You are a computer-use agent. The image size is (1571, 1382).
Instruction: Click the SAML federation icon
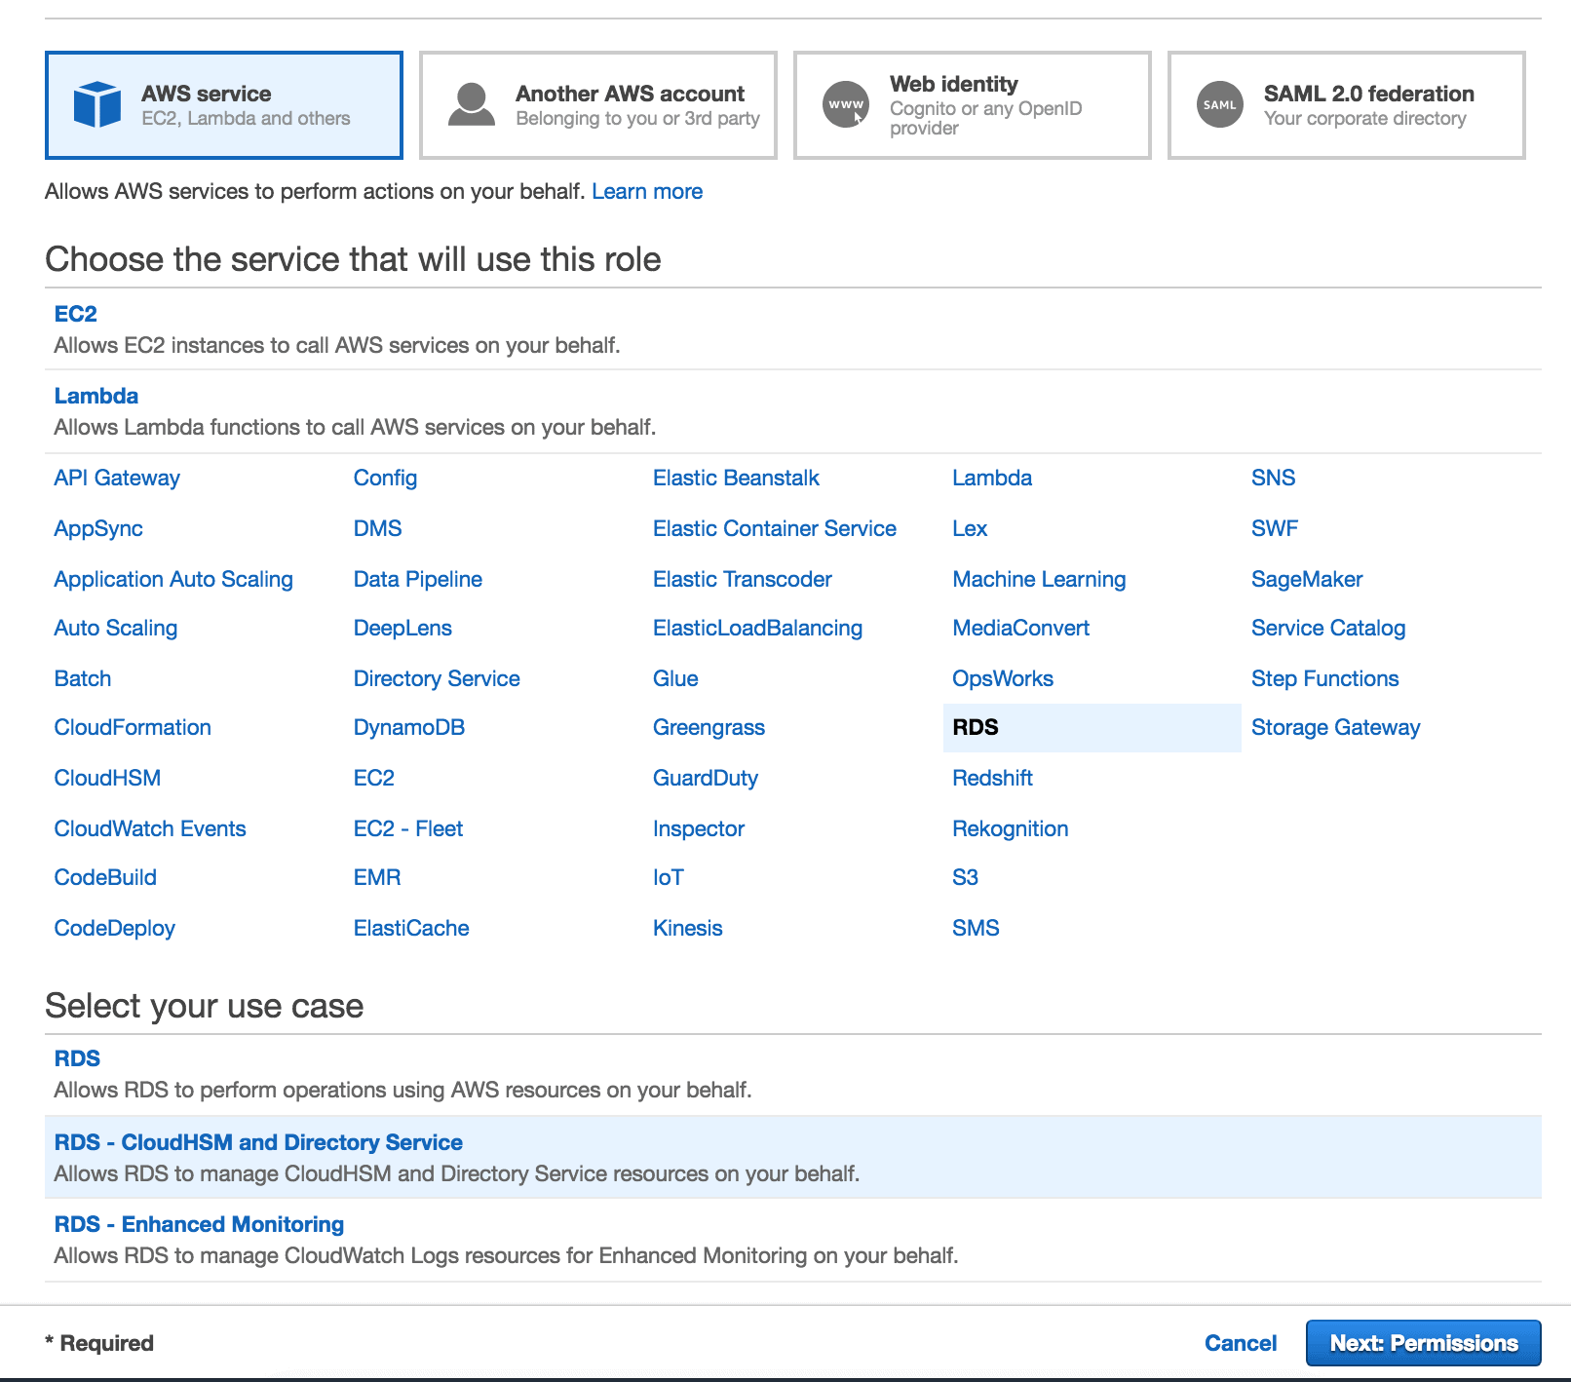click(1220, 104)
